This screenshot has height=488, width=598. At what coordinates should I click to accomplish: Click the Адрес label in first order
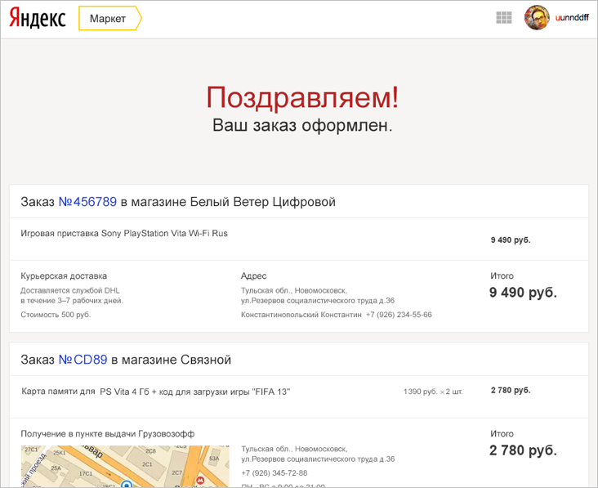[253, 275]
